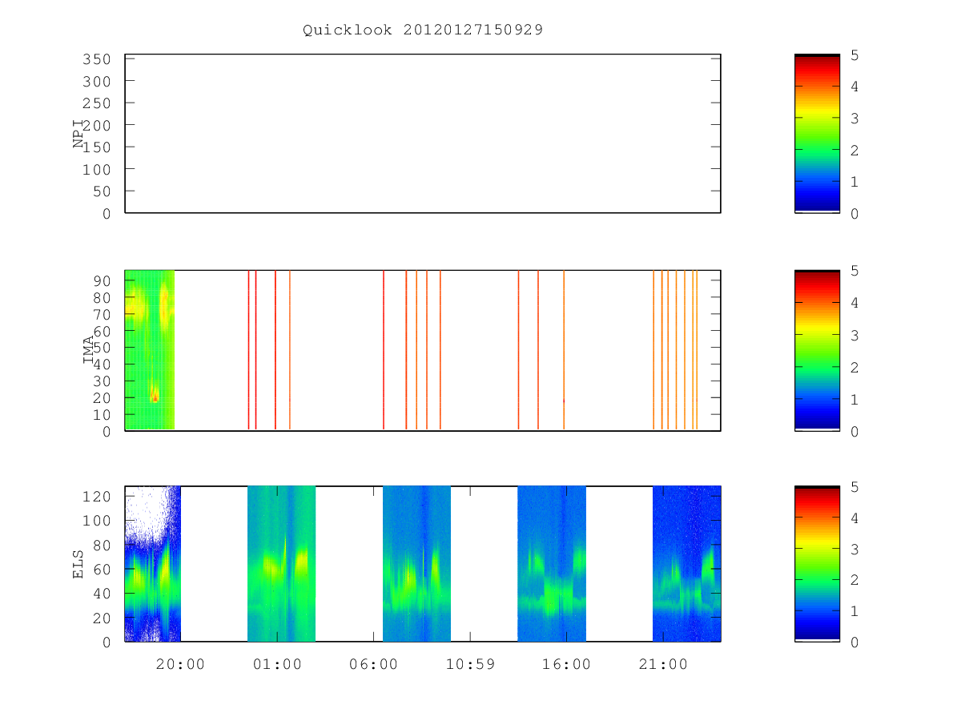Click the IMA axis label

(87, 351)
